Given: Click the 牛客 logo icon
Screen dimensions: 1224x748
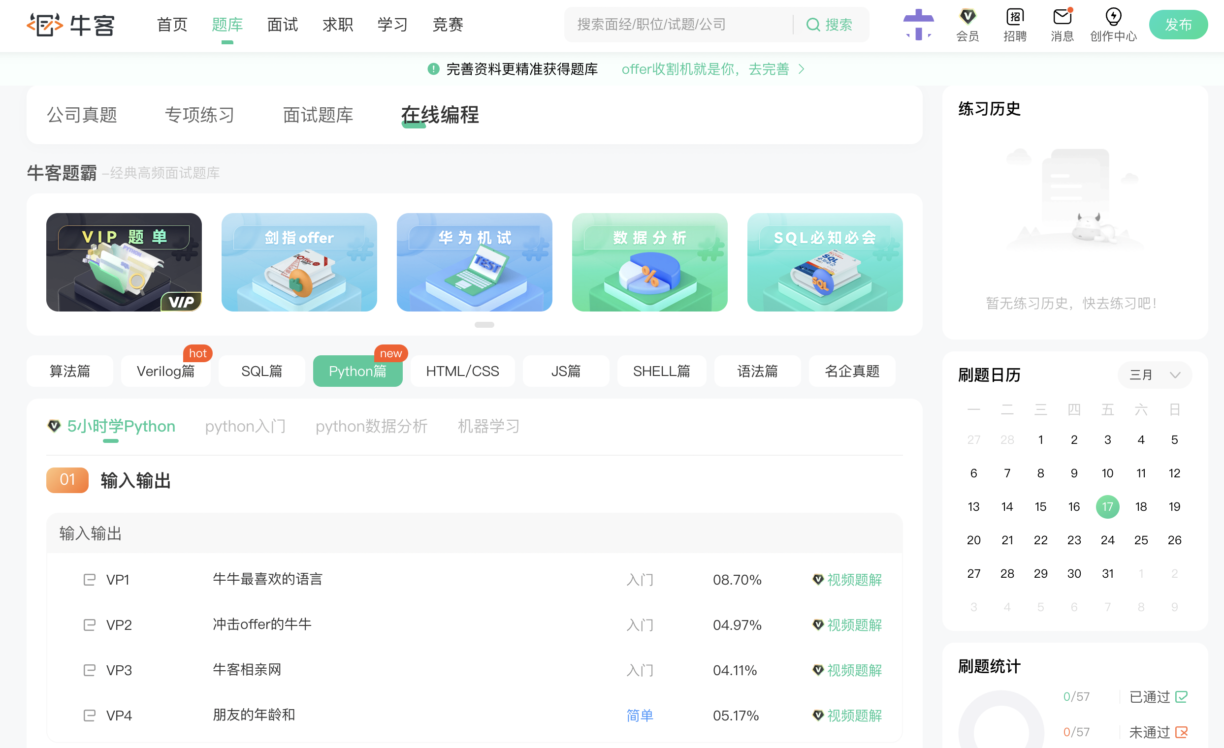Looking at the screenshot, I should [45, 24].
